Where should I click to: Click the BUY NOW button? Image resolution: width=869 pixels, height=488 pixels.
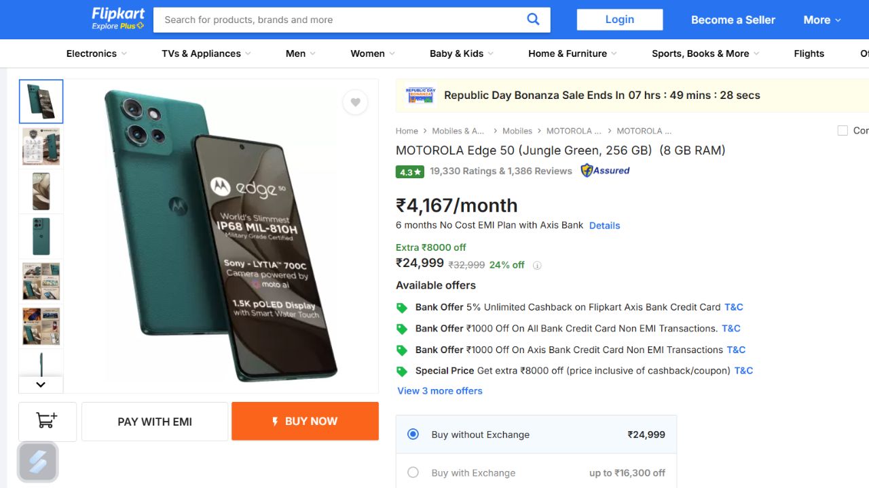[305, 421]
